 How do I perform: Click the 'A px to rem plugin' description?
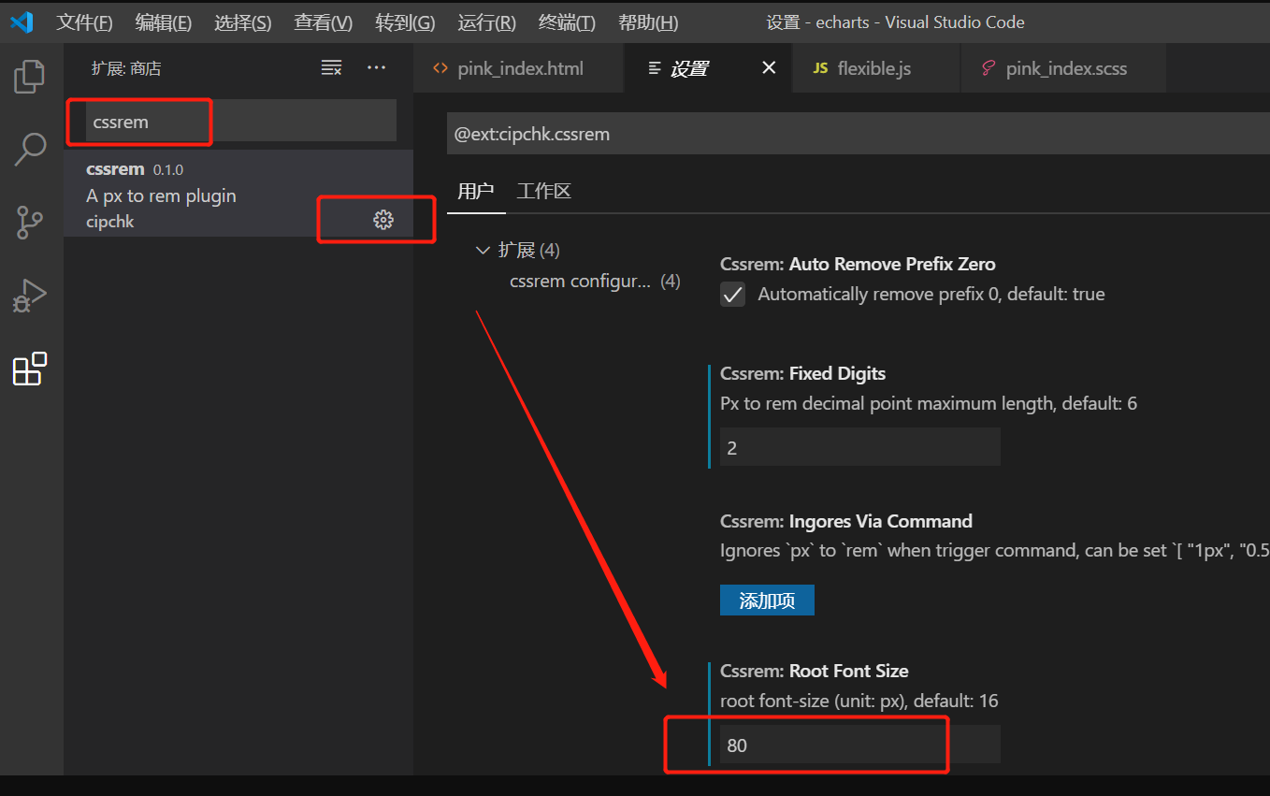point(161,195)
